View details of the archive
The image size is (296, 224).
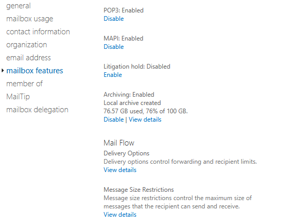pyautogui.click(x=145, y=120)
